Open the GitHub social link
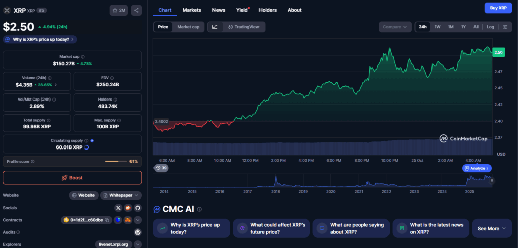 pyautogui.click(x=137, y=208)
